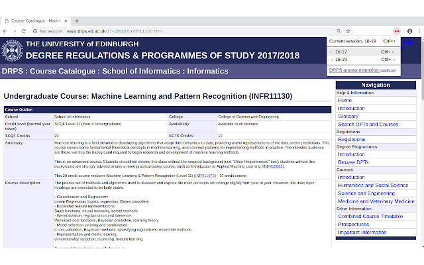
Task: Open the Chrome profile avatar icon
Action: pos(409,31)
